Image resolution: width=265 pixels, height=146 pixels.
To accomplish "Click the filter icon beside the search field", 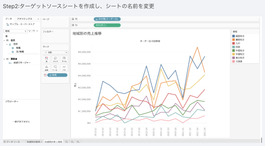I will pyautogui.click(x=29, y=31).
